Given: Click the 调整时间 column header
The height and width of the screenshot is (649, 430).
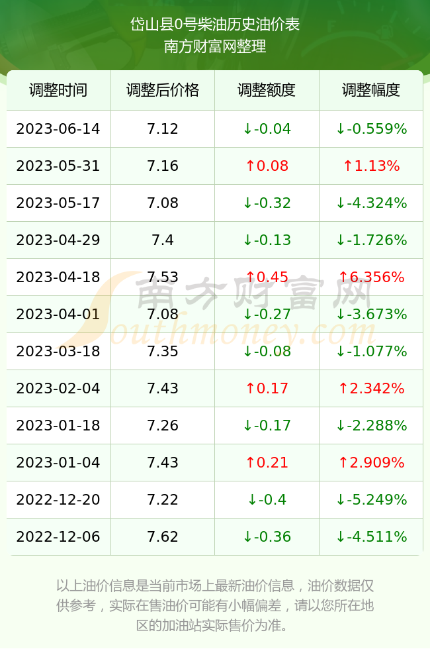Looking at the screenshot, I should pos(58,90).
